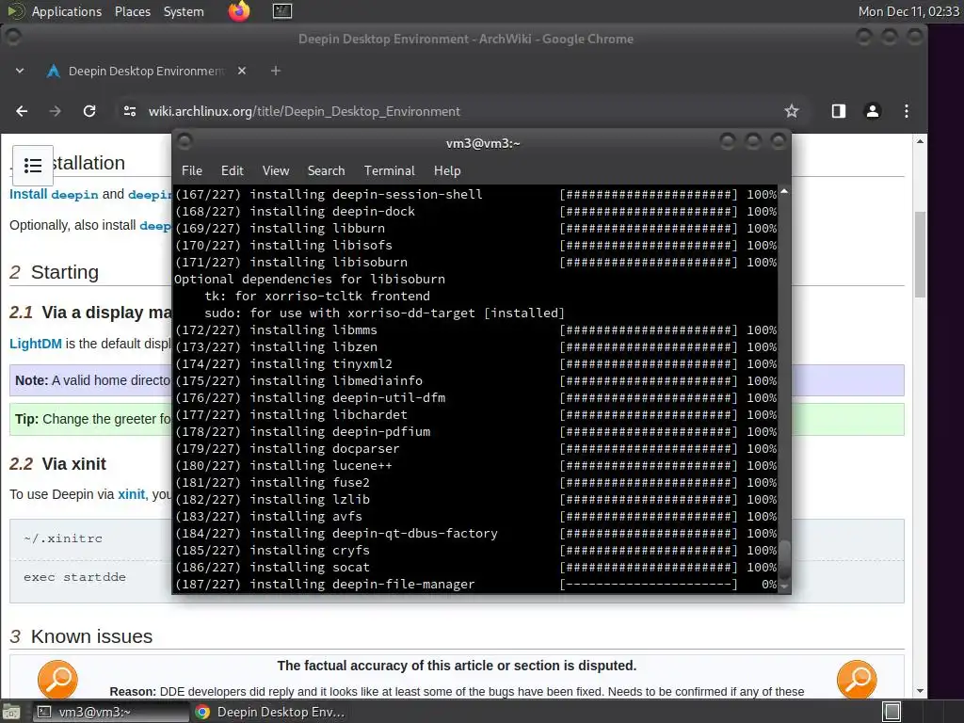View site information icon in address bar
Image resolution: width=964 pixels, height=723 pixels.
tap(130, 111)
